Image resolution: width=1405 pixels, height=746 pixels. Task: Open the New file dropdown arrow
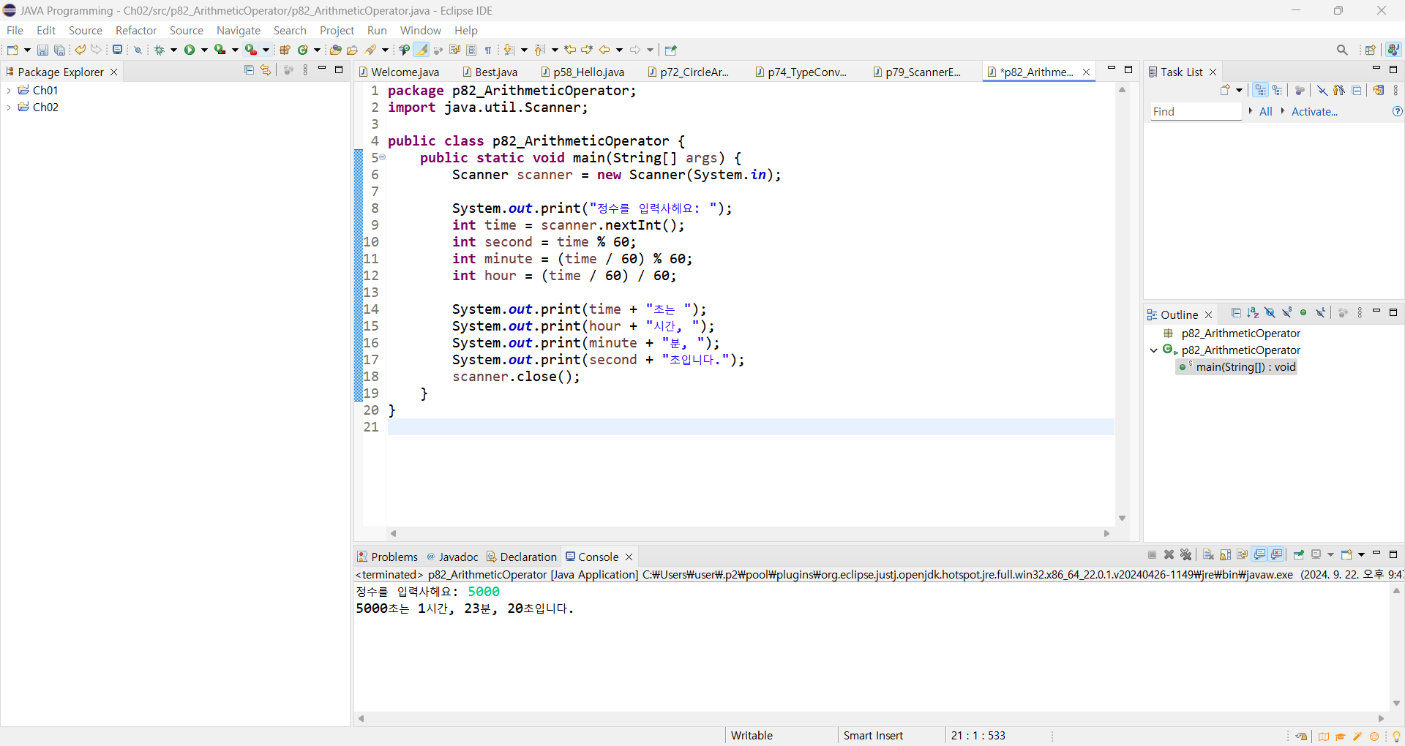pyautogui.click(x=28, y=50)
